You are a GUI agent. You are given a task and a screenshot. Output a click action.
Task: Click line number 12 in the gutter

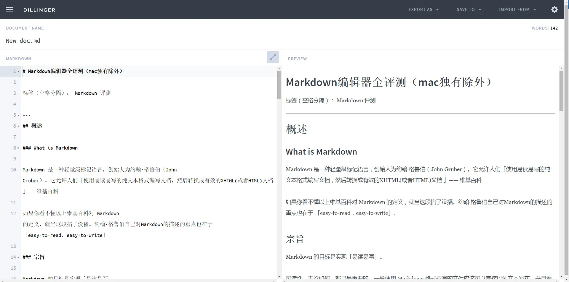[x=13, y=213]
